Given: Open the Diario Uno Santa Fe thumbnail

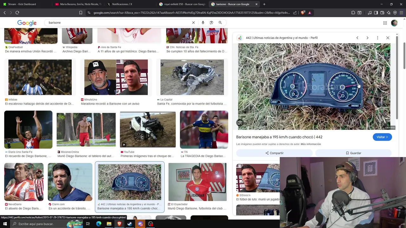Looking at the screenshot, I should coord(28,130).
